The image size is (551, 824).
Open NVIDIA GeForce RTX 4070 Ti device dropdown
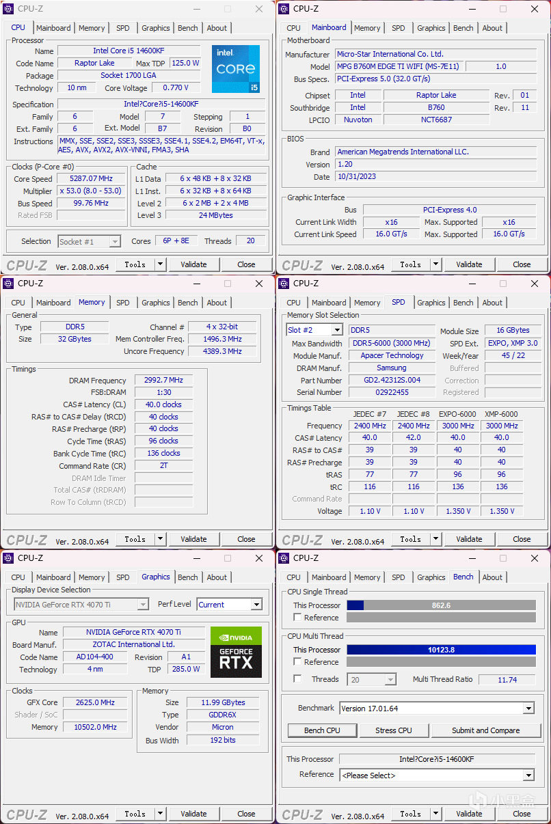click(x=143, y=605)
